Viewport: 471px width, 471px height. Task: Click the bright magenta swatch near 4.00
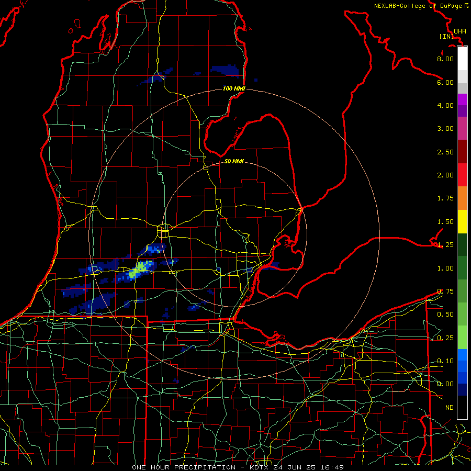pos(462,99)
